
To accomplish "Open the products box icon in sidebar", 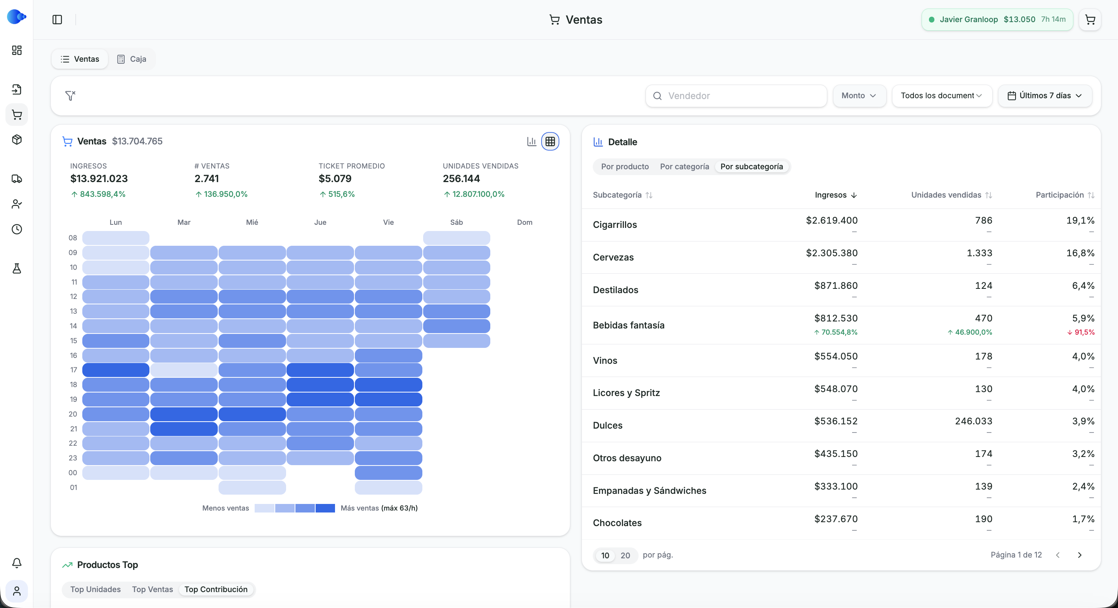I will pos(16,140).
